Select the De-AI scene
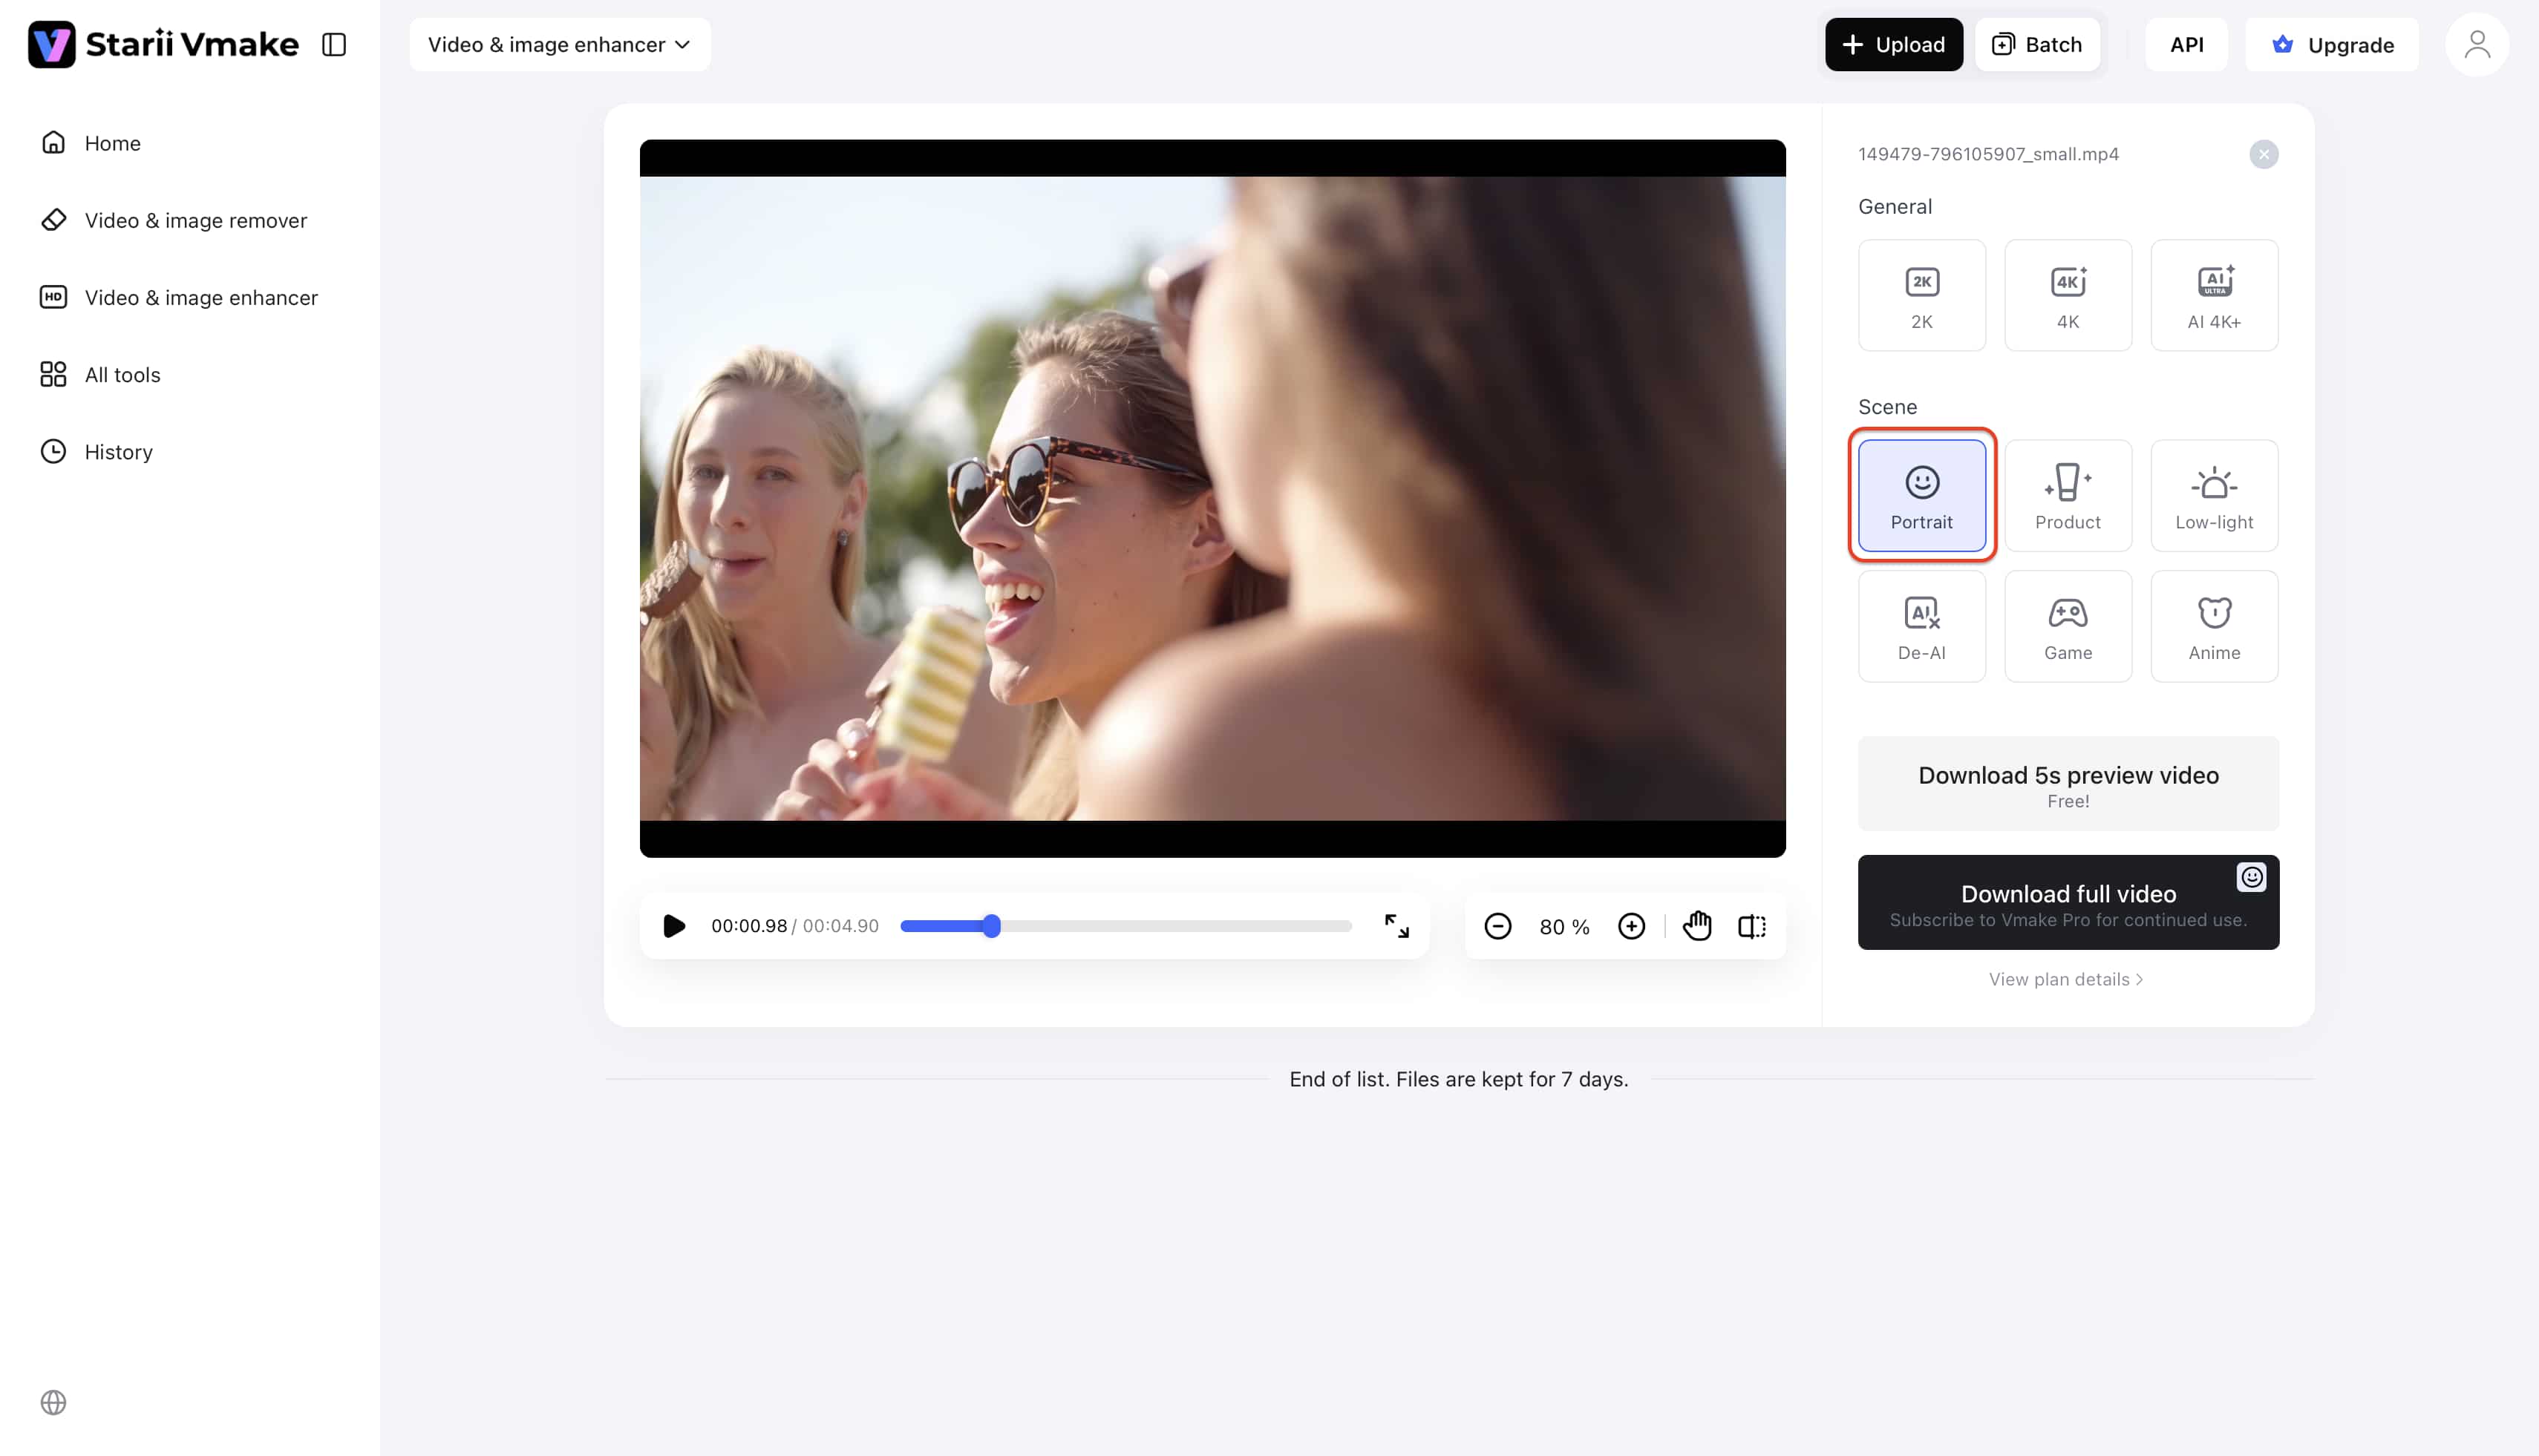This screenshot has height=1456, width=2539. [1921, 626]
